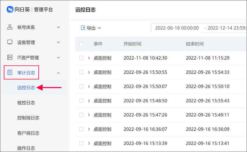The image size is (247, 152).
Task: Open the 导出 dropdown arrow
Action: [x=99, y=28]
